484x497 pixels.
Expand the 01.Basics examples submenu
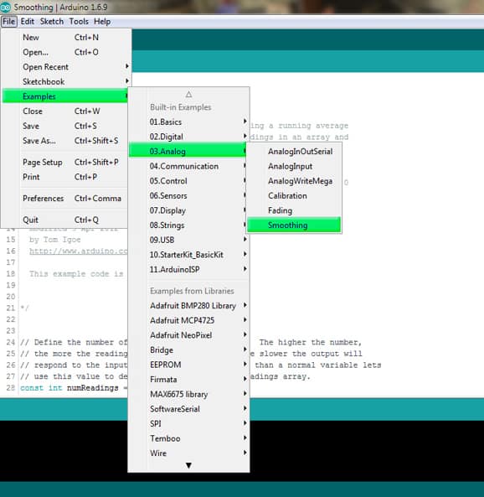coord(188,122)
